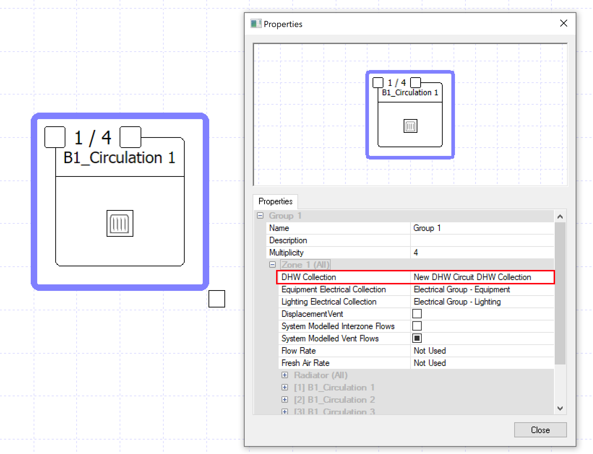Image resolution: width=593 pixels, height=454 pixels.
Task: Click the radiator icon in the canvas zone
Action: 120,223
